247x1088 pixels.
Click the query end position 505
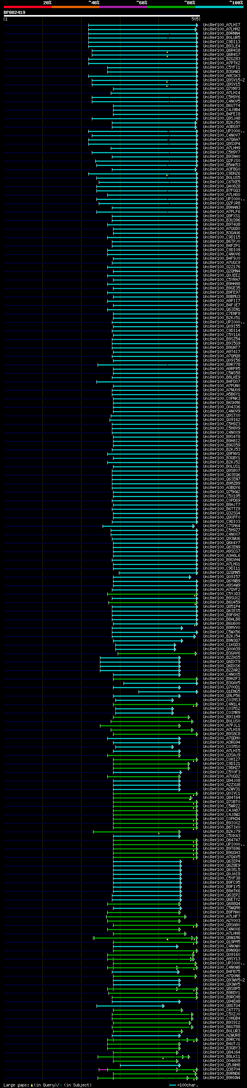pyautogui.click(x=195, y=19)
